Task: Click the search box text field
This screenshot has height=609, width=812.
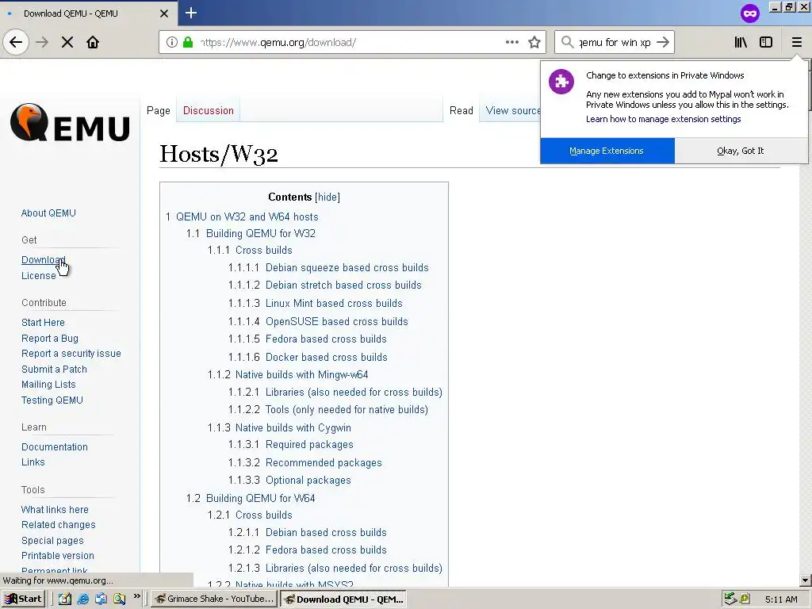Action: coord(615,43)
